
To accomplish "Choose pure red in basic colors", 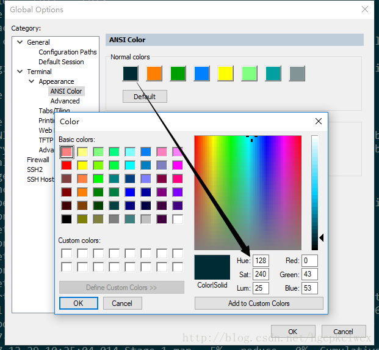I will [67, 165].
